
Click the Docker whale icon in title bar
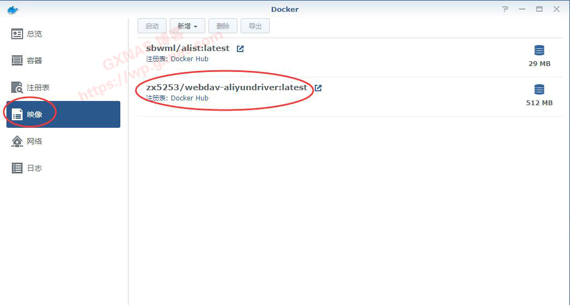(13, 10)
